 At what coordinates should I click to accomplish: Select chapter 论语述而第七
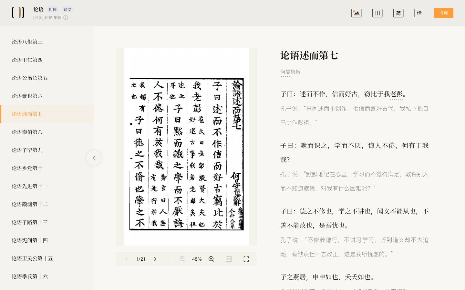coord(47,114)
